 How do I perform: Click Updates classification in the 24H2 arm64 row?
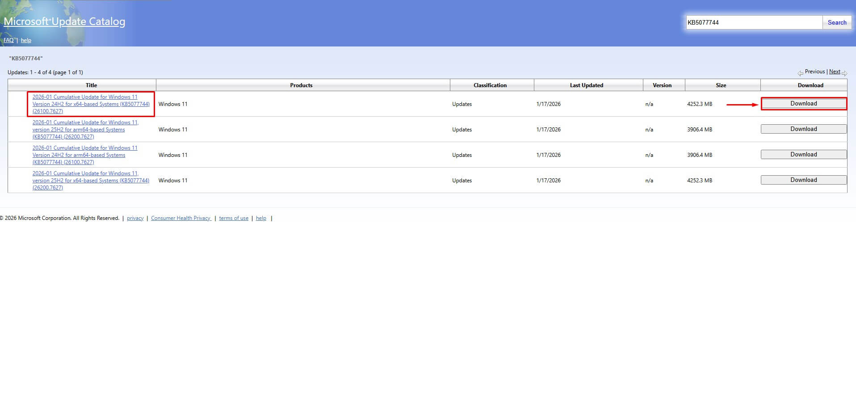[462, 155]
